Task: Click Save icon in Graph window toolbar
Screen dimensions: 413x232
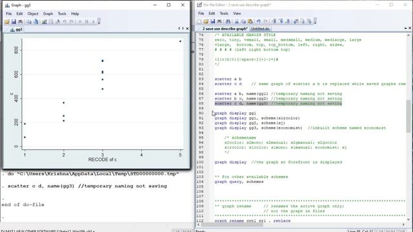Action: 14,21
